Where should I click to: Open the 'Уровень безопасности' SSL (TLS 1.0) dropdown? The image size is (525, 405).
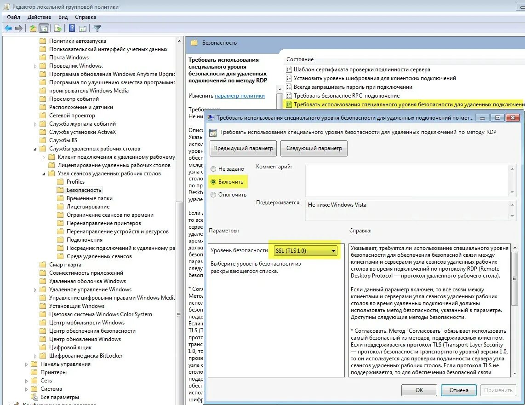point(306,251)
